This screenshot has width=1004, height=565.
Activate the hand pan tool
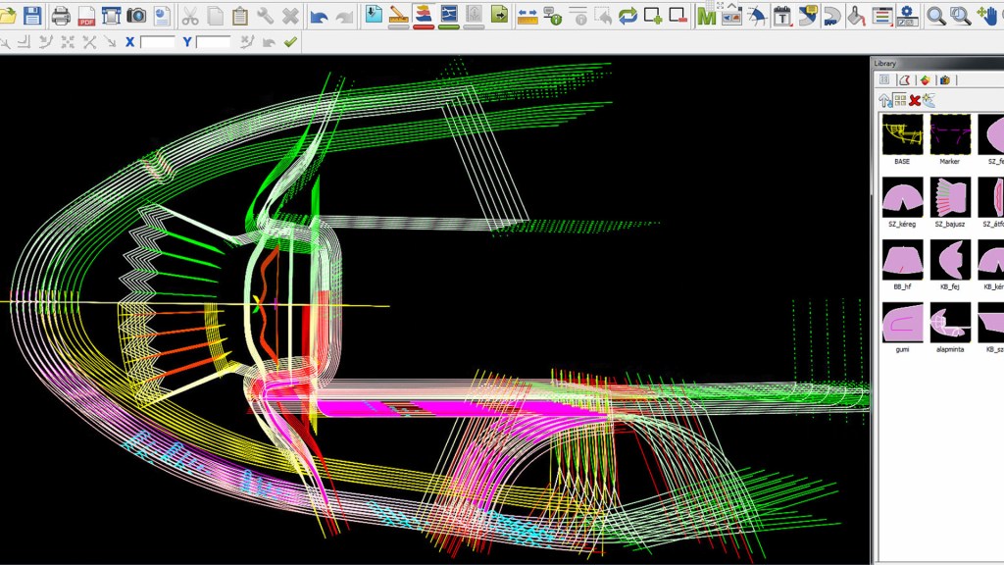(986, 16)
